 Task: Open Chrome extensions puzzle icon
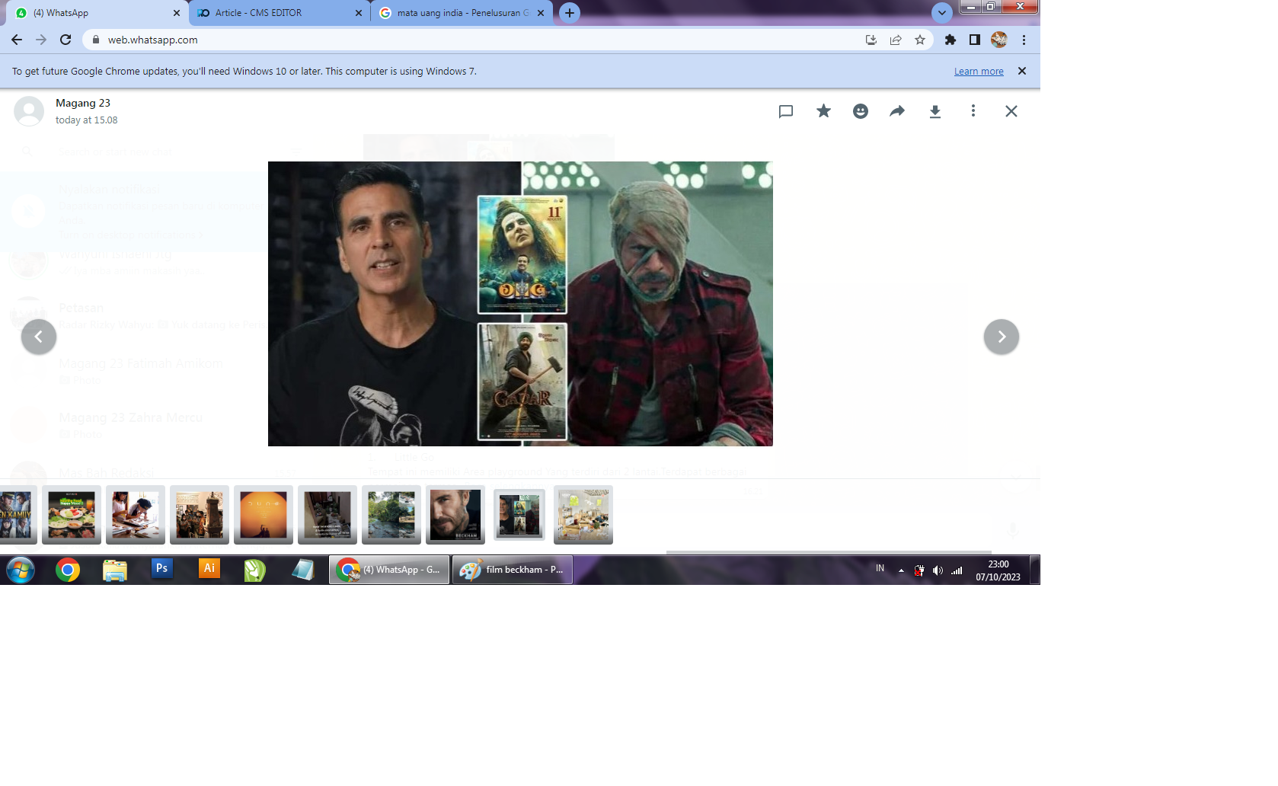951,40
